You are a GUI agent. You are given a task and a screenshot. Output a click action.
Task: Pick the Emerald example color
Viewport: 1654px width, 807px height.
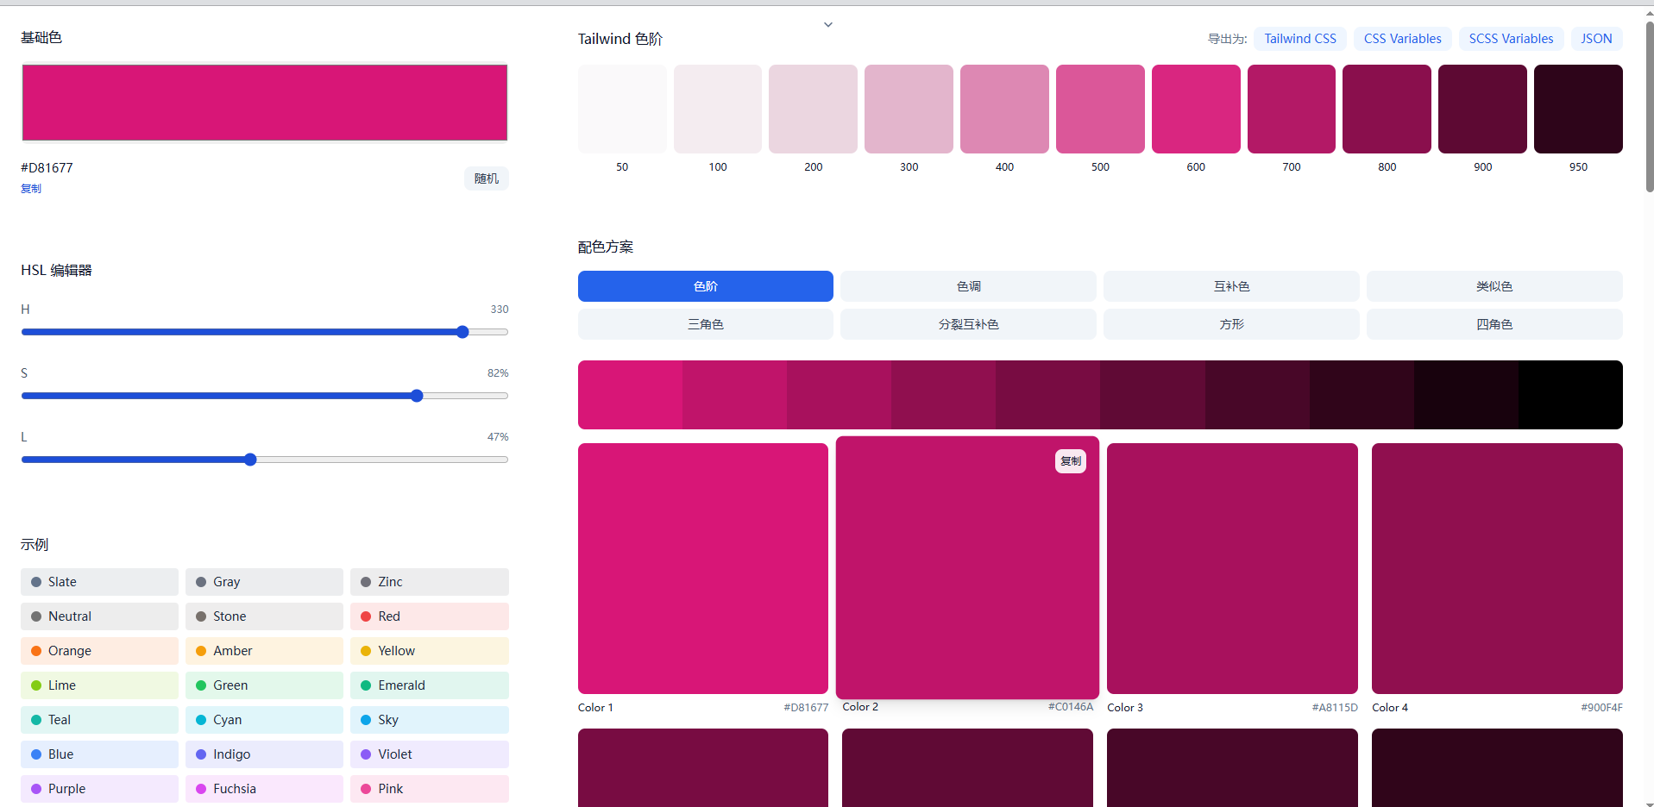[x=429, y=685]
